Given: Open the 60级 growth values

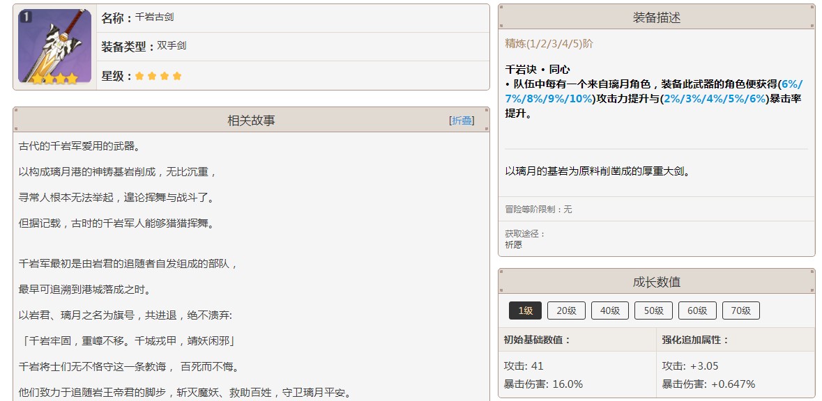Looking at the screenshot, I should pos(697,310).
